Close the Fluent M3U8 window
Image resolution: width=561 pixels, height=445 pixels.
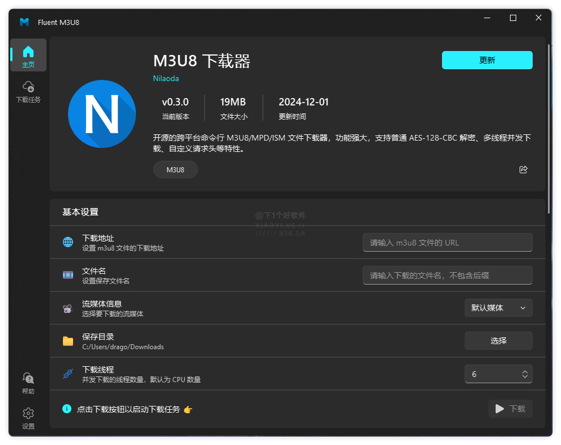point(538,18)
